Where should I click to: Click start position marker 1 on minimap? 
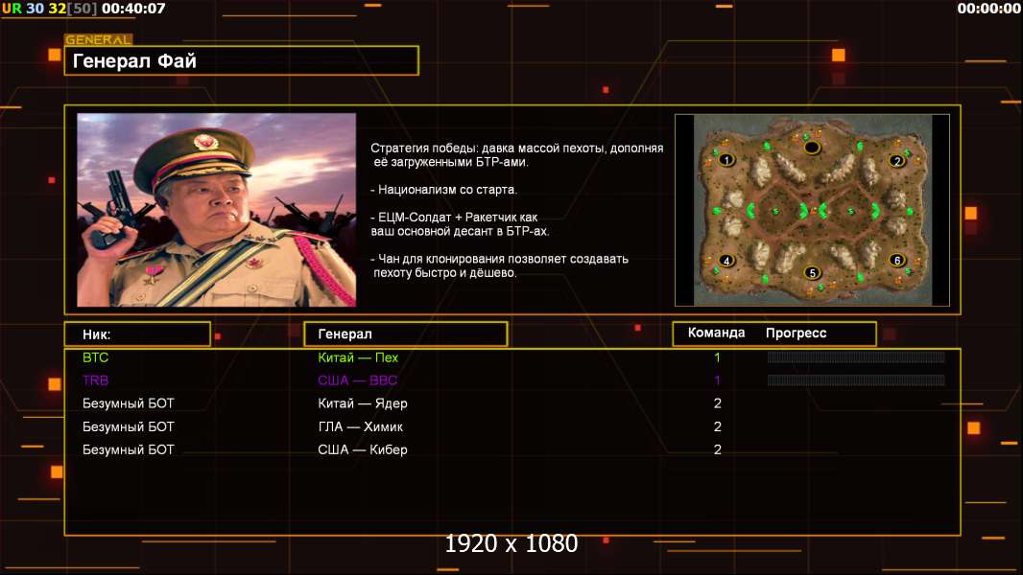tap(726, 159)
